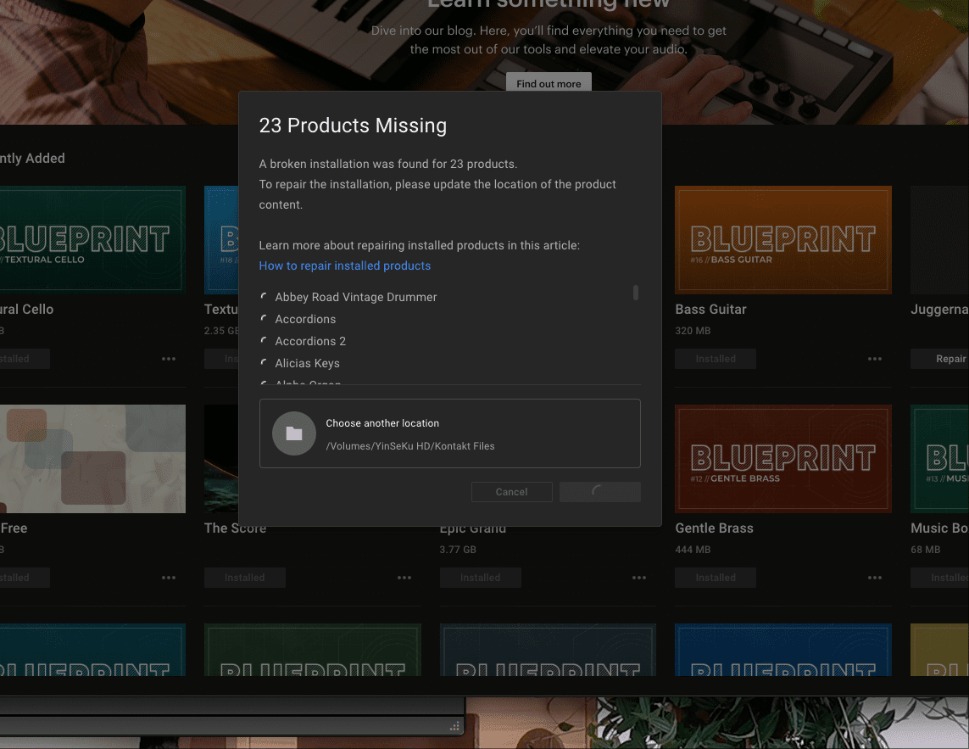Open the Blueprint Bass Guitar thumbnail
This screenshot has width=969, height=749.
click(783, 240)
